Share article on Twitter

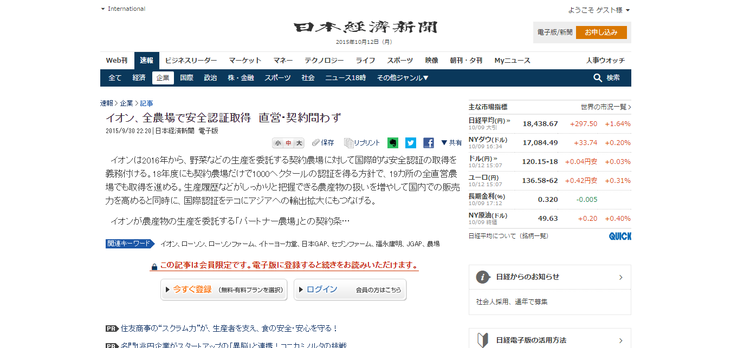[x=411, y=143]
